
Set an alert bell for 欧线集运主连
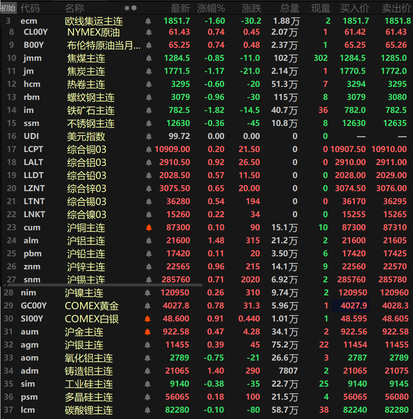pyautogui.click(x=148, y=21)
